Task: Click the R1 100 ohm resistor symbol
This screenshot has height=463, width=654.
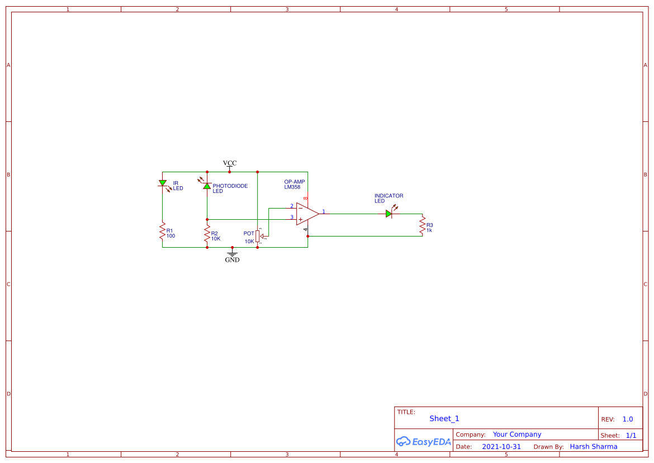Action: tap(163, 232)
